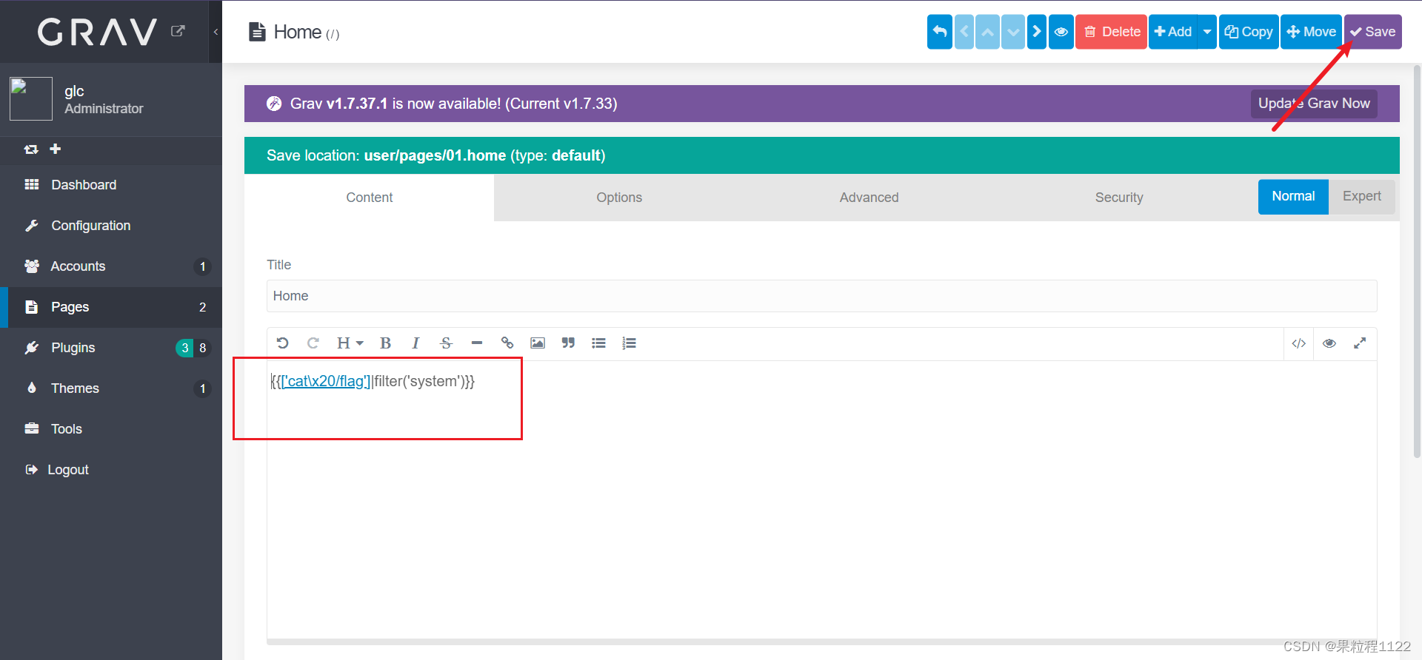Screen dimensions: 1422x660
Task: Open the Content tab
Action: tap(369, 198)
